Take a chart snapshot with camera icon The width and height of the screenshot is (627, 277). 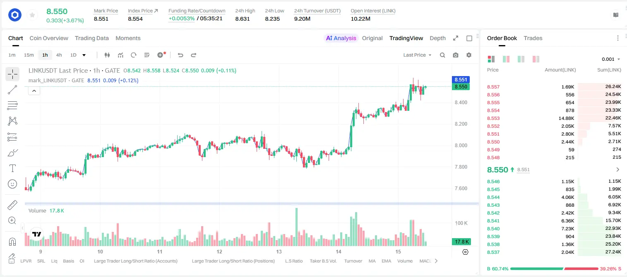[x=456, y=55]
